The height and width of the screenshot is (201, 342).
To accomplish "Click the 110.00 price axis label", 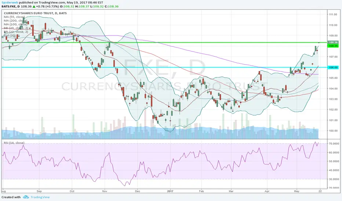I will click(x=333, y=25).
